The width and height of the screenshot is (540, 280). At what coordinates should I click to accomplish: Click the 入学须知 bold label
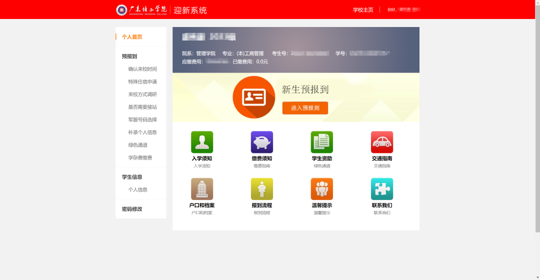[202, 158]
